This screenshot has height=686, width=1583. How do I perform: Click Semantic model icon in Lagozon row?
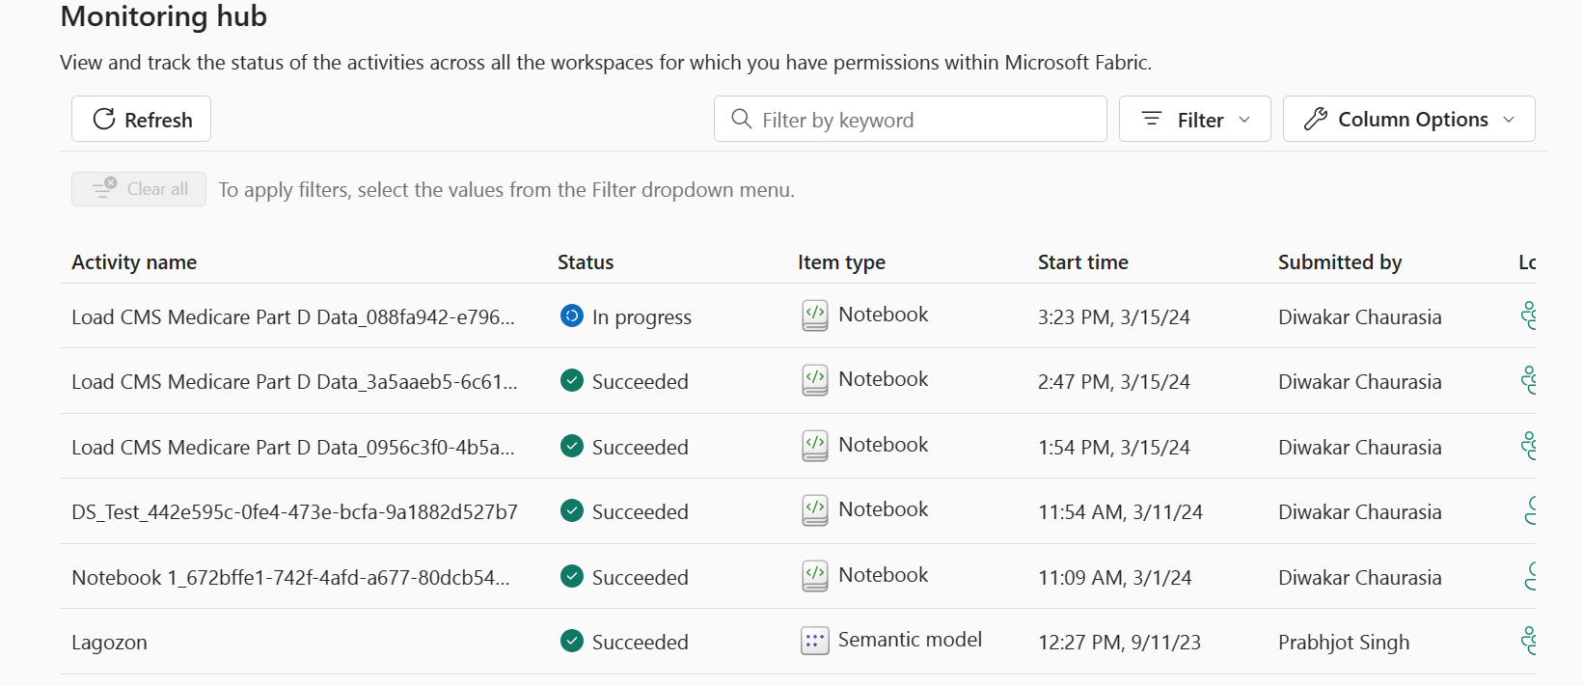pyautogui.click(x=815, y=641)
